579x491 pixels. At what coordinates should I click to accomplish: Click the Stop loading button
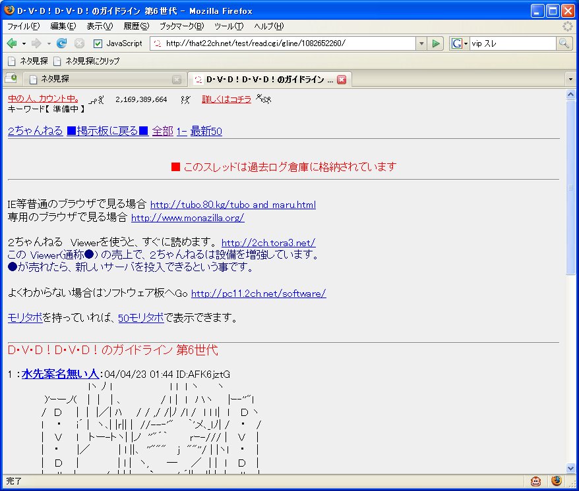79,43
